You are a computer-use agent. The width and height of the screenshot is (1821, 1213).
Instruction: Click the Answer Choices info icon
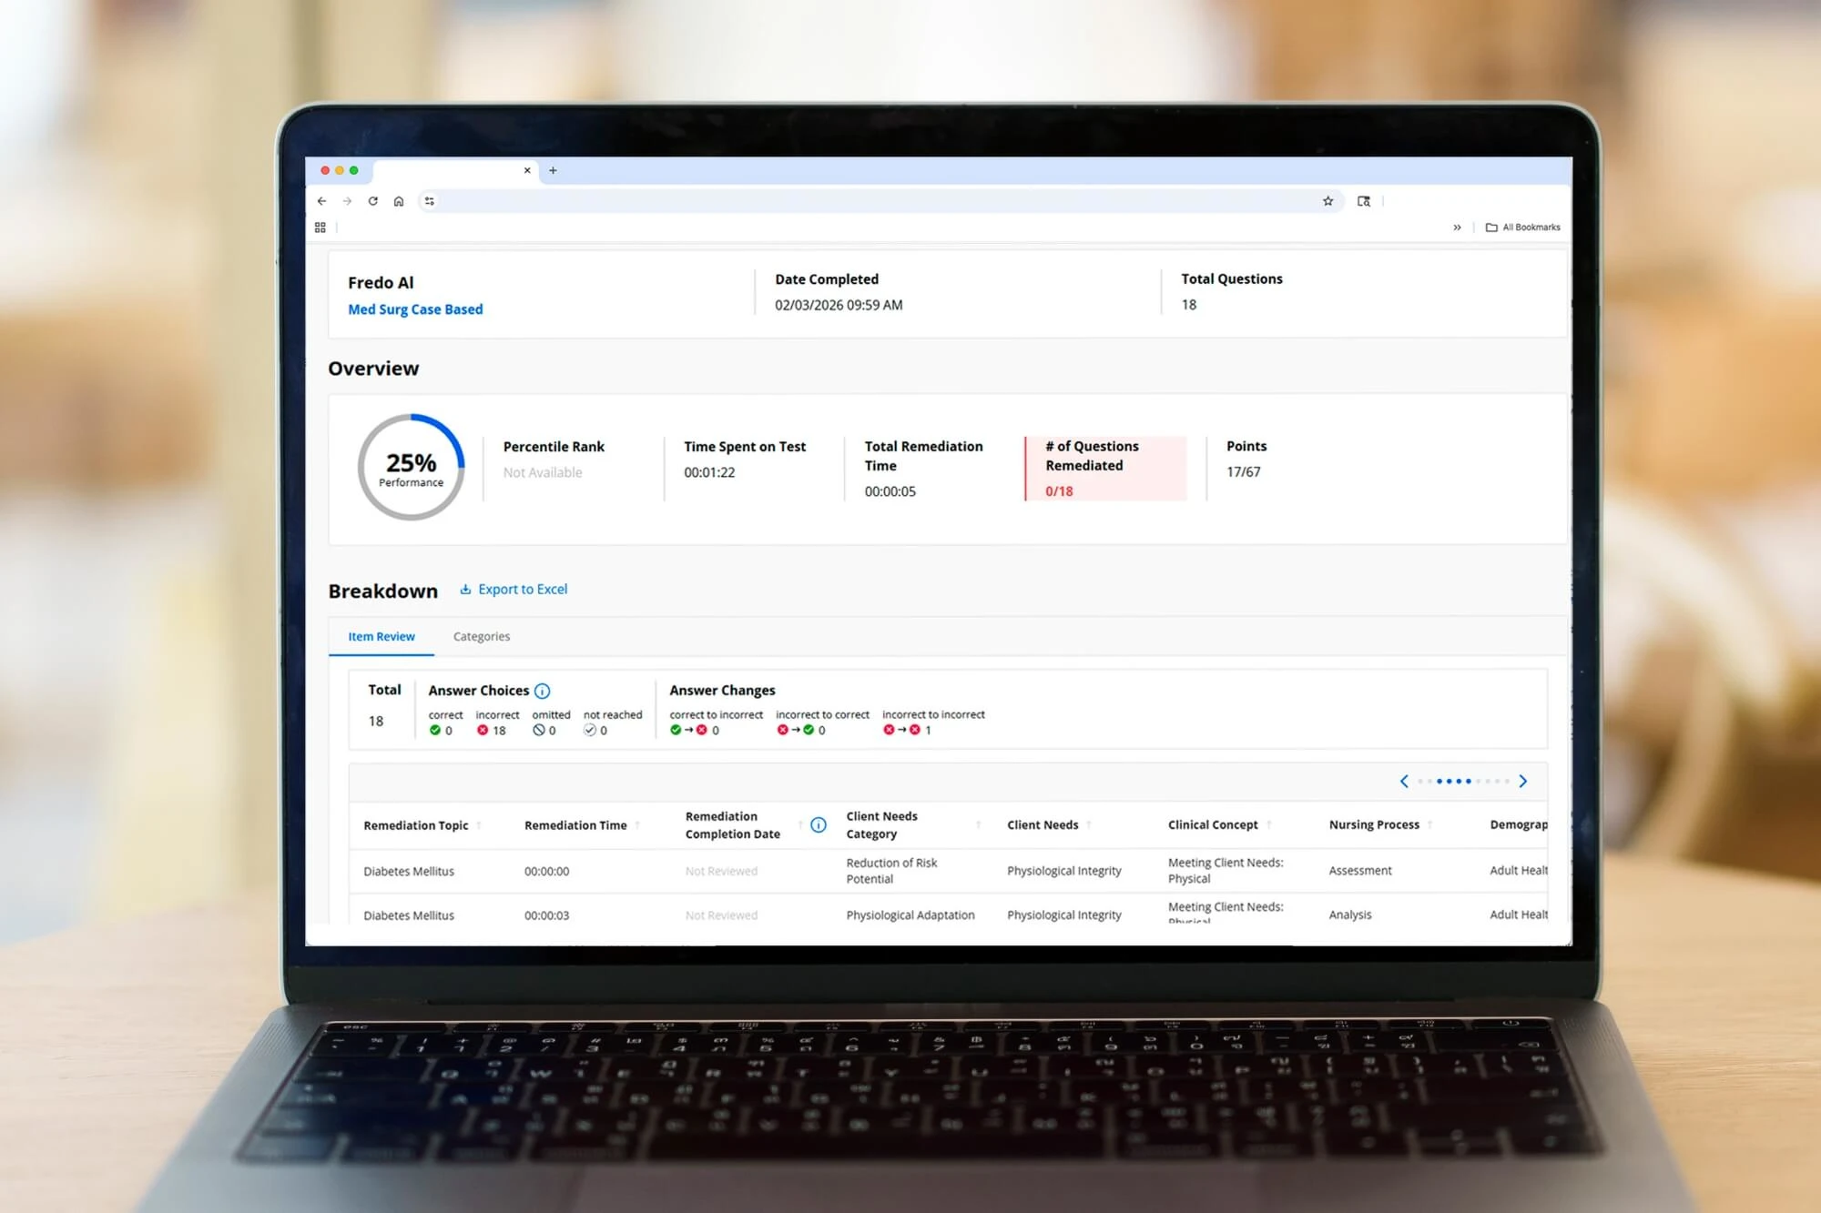[x=542, y=691]
